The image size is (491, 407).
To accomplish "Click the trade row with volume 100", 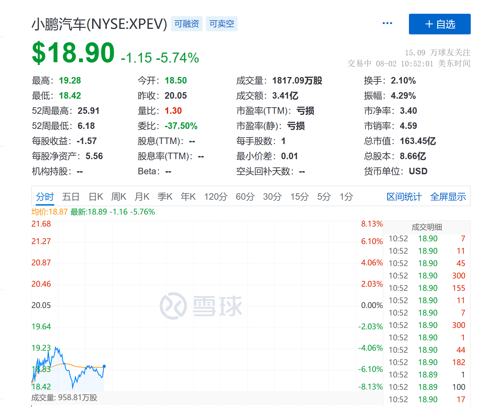I will click(x=427, y=387).
